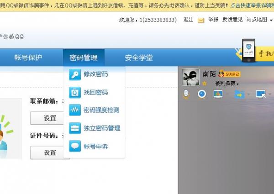The height and width of the screenshot is (194, 274).
Task: Select 密码强度检测 menu entry
Action: (101, 110)
